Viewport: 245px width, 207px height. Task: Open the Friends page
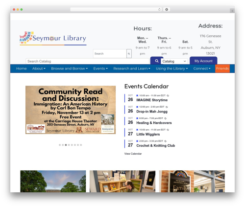coord(222,69)
